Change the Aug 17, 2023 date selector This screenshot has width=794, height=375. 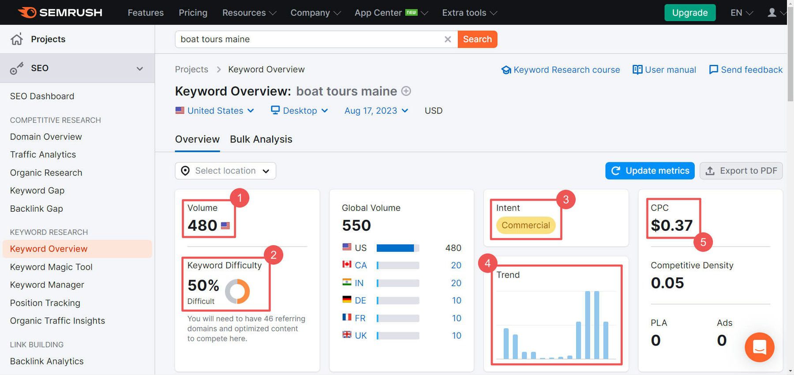(376, 111)
